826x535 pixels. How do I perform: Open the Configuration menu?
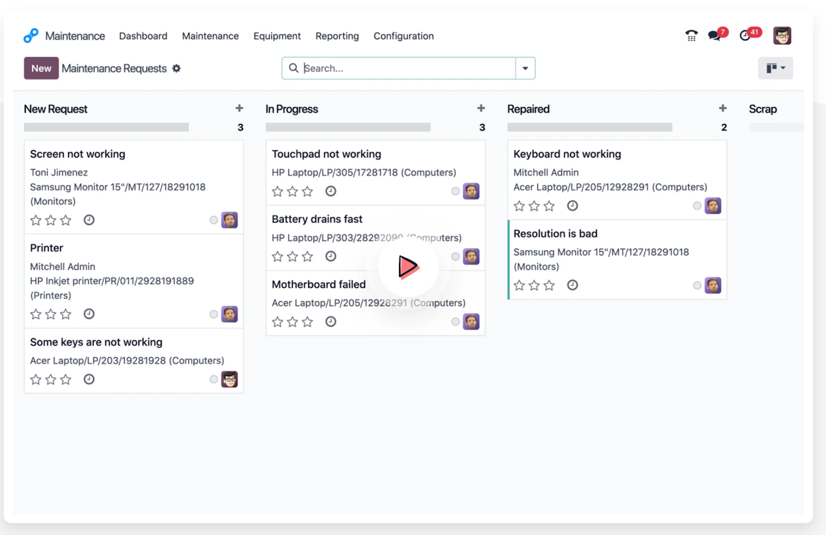[x=404, y=36]
